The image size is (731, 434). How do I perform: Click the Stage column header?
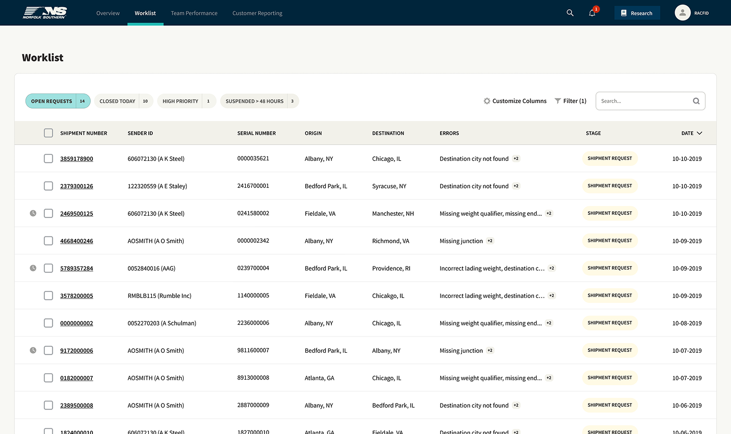coord(593,133)
